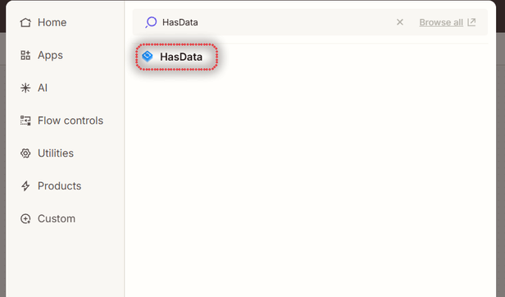Click the Products lightning bolt icon
The height and width of the screenshot is (297, 505).
click(25, 186)
